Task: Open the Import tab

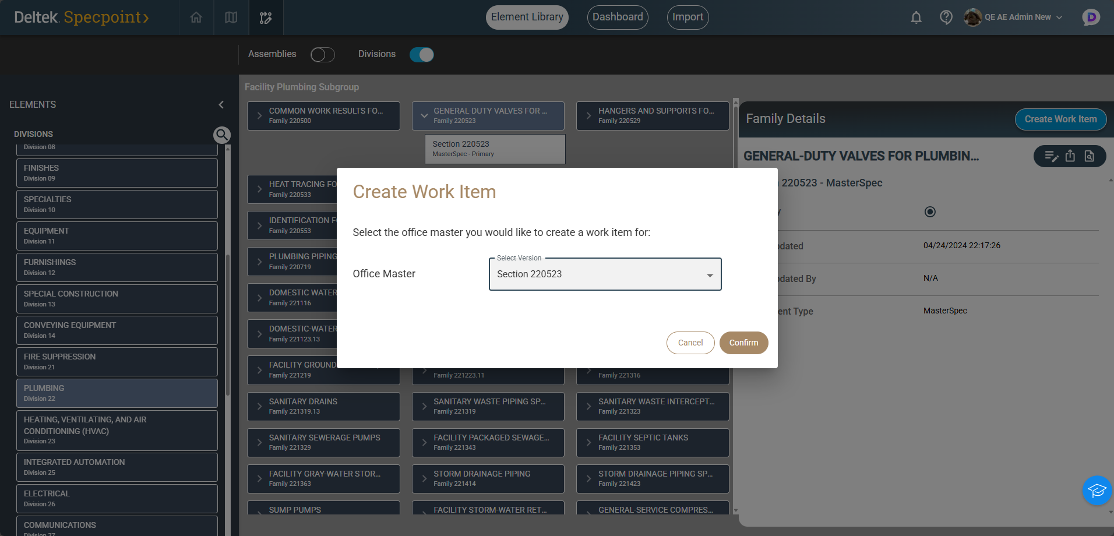Action: coord(688,17)
